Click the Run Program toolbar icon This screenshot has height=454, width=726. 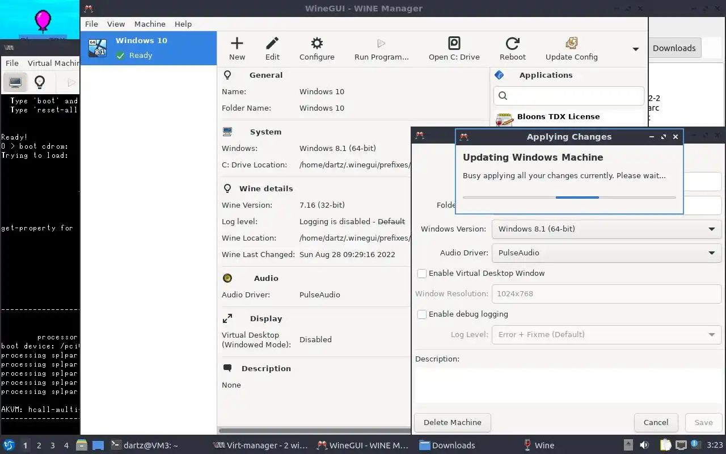[x=381, y=44]
